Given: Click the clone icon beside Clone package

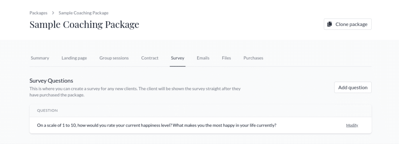Looking at the screenshot, I should tap(330, 24).
